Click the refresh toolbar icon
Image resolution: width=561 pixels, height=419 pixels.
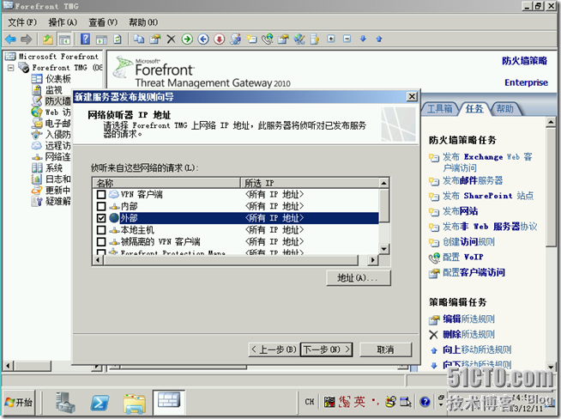coord(118,39)
